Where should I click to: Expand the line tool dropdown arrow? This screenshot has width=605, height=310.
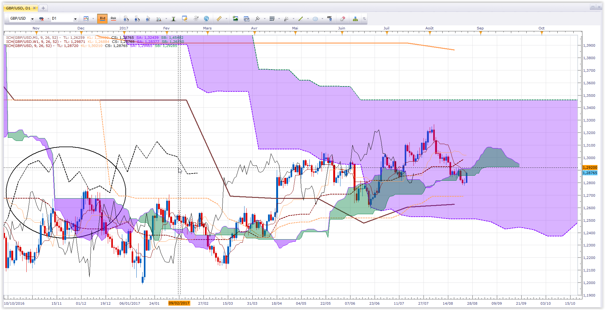(308, 19)
